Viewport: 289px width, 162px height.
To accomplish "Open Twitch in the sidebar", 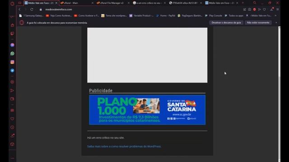I will [12, 33].
